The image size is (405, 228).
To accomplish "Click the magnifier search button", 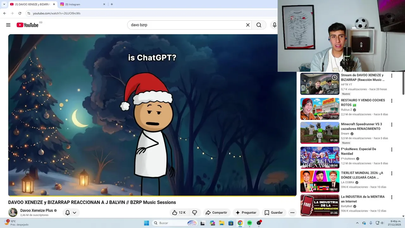I will coord(259,25).
